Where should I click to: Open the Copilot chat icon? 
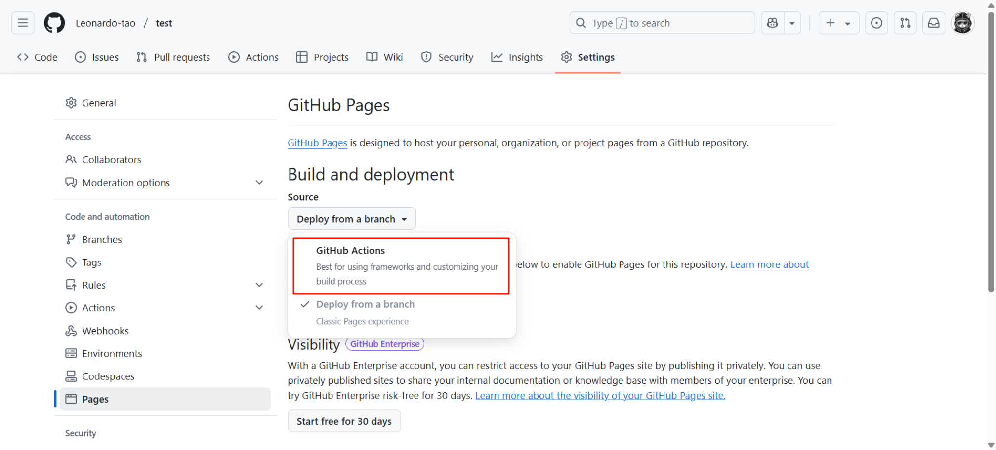773,23
